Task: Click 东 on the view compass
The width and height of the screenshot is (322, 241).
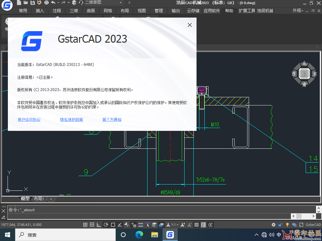Action: tap(315, 74)
